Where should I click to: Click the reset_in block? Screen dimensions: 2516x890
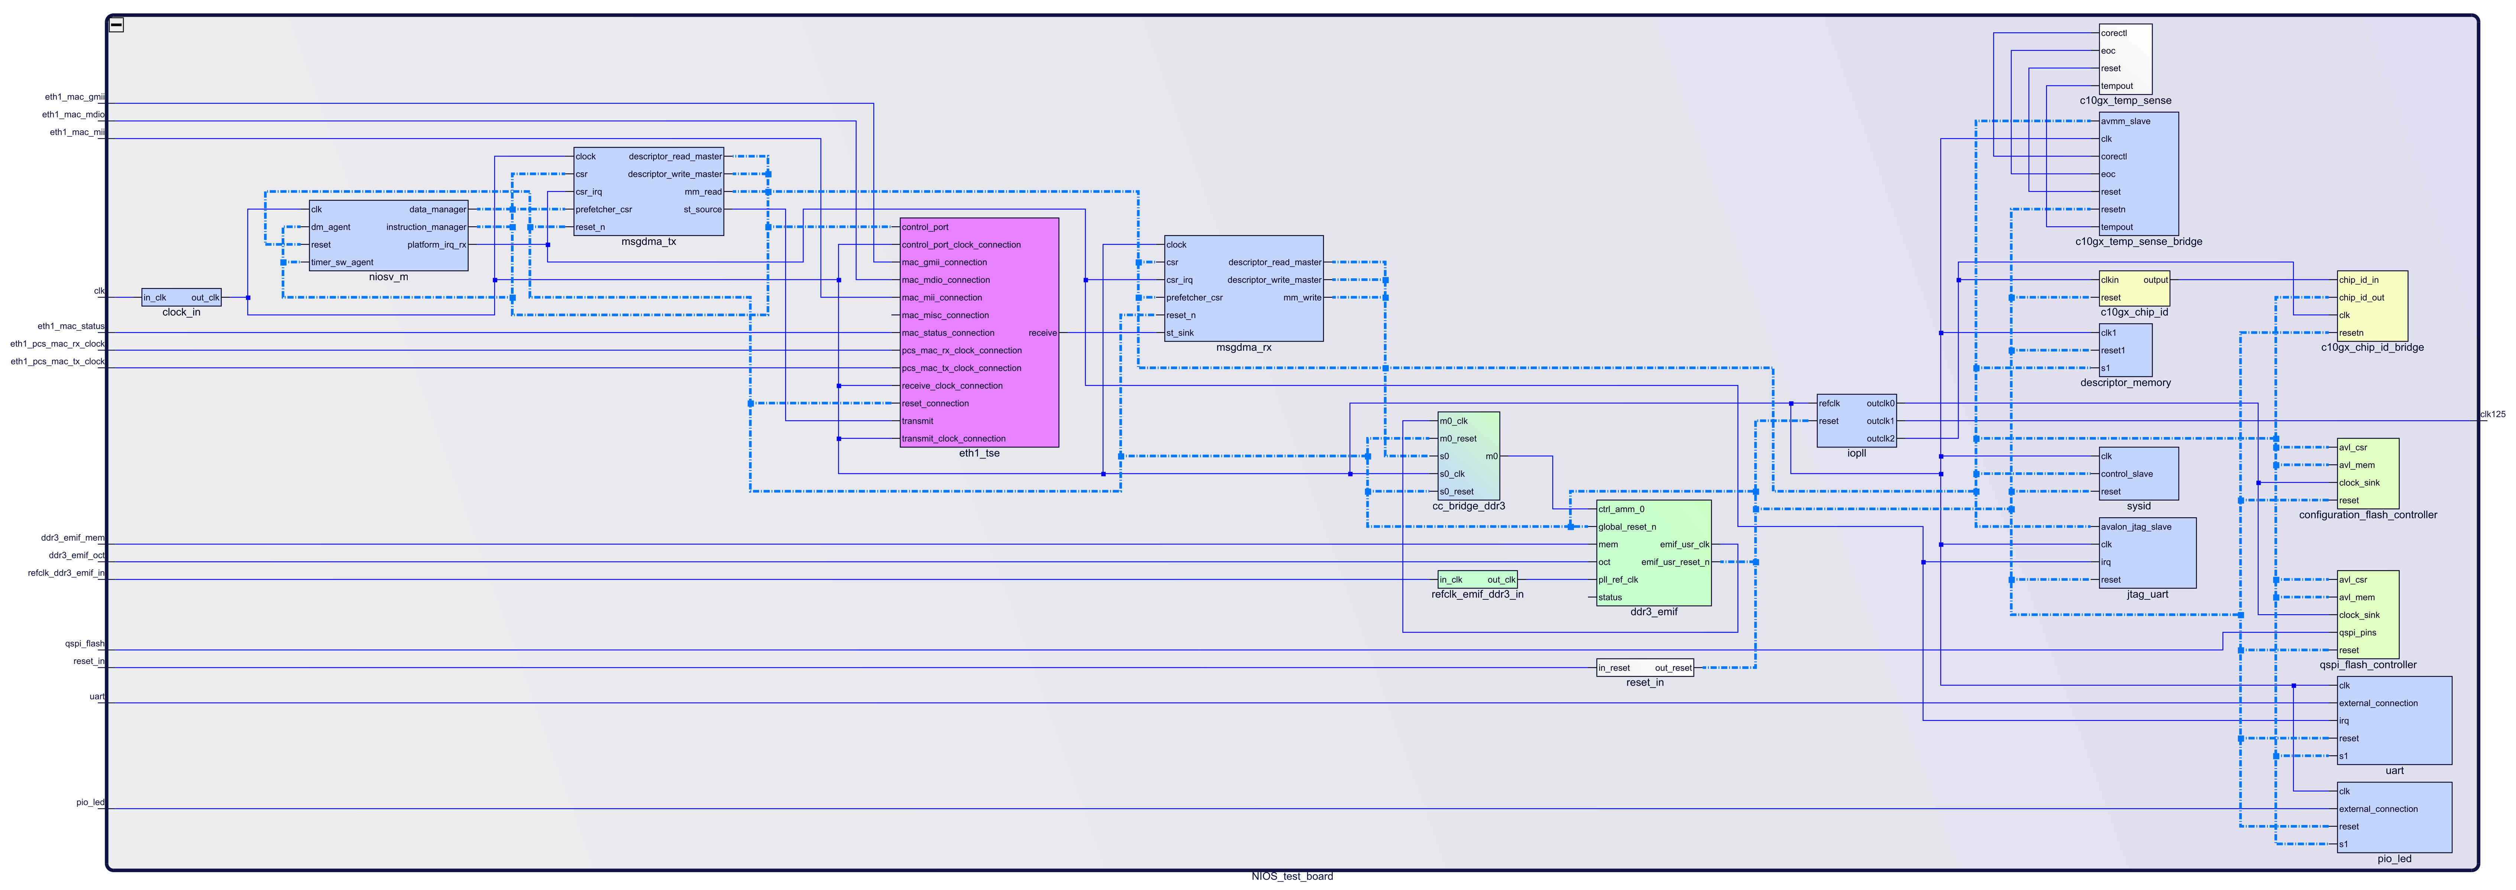click(x=1645, y=667)
